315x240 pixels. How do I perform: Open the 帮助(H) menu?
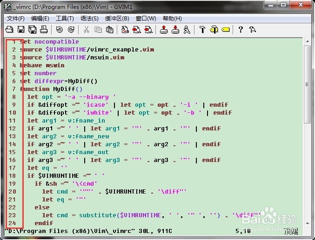[172, 19]
